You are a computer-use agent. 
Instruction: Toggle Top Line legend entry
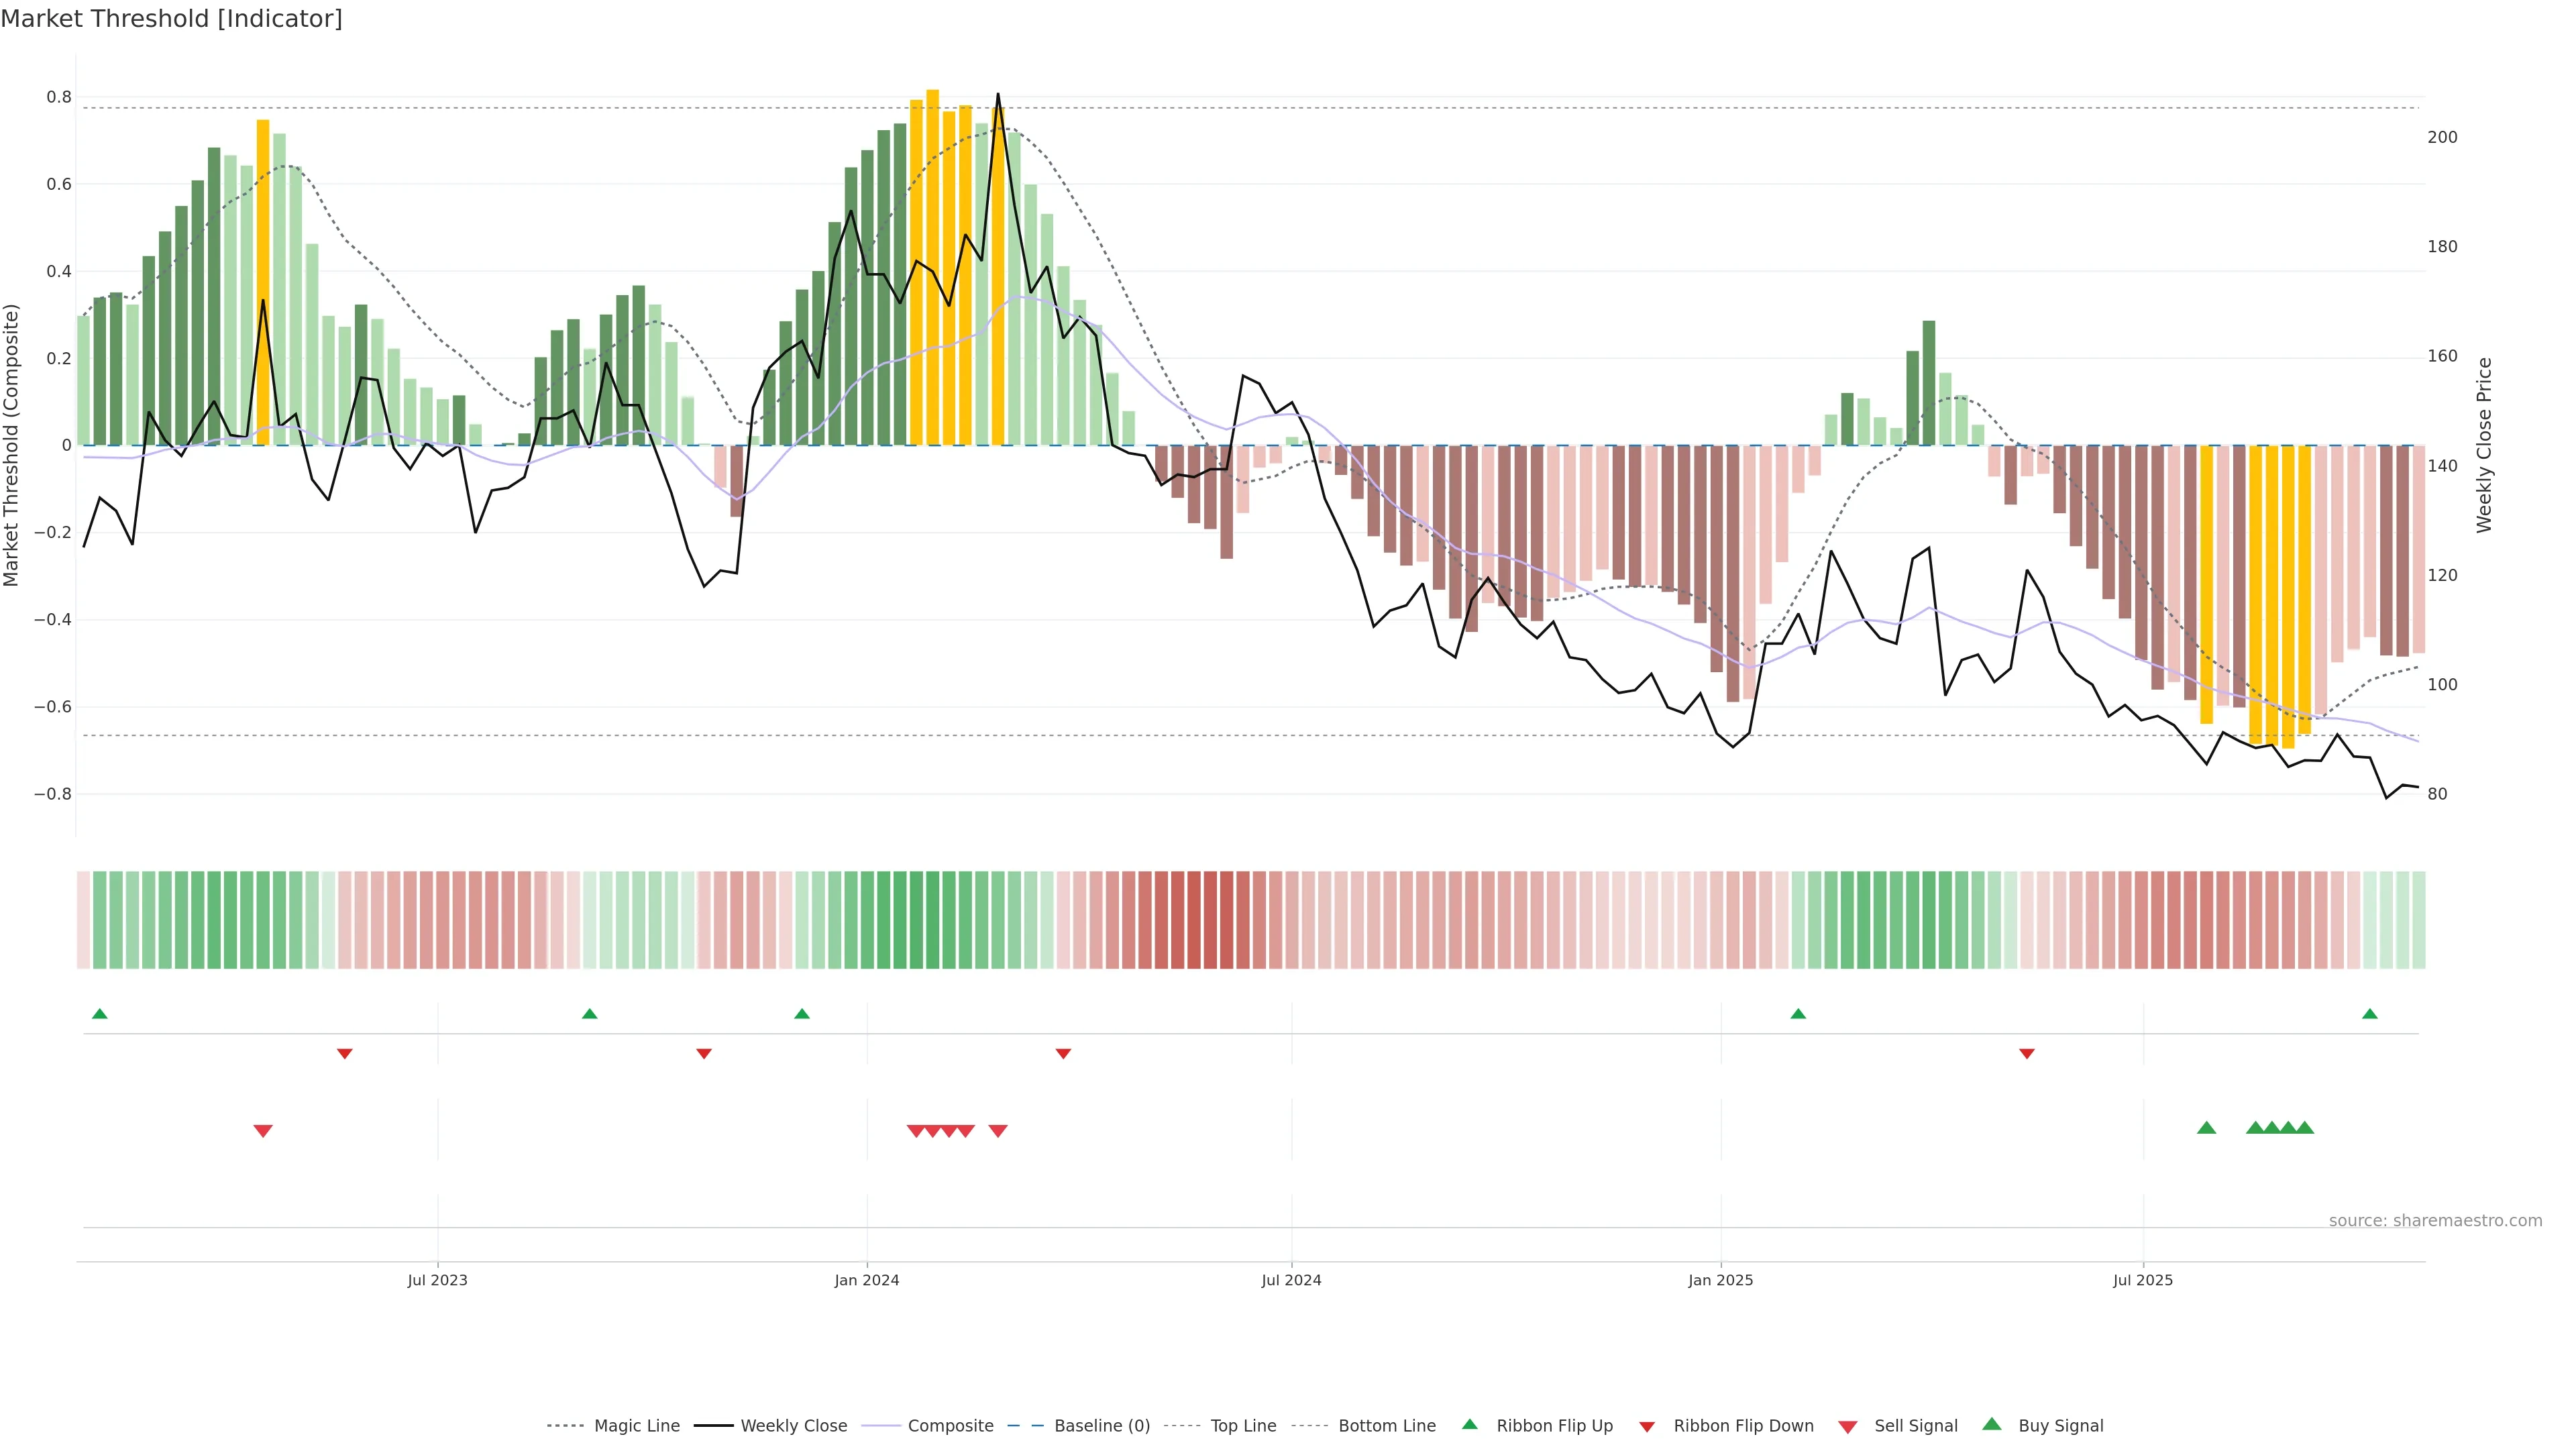coord(1243,1426)
